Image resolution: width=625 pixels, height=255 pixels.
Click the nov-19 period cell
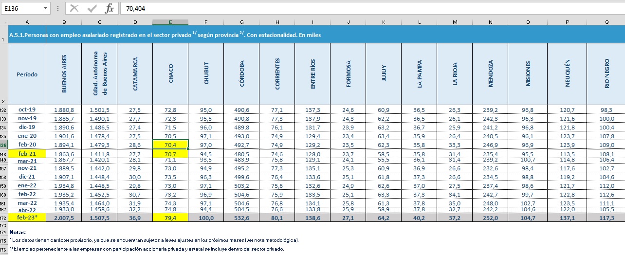pos(27,118)
